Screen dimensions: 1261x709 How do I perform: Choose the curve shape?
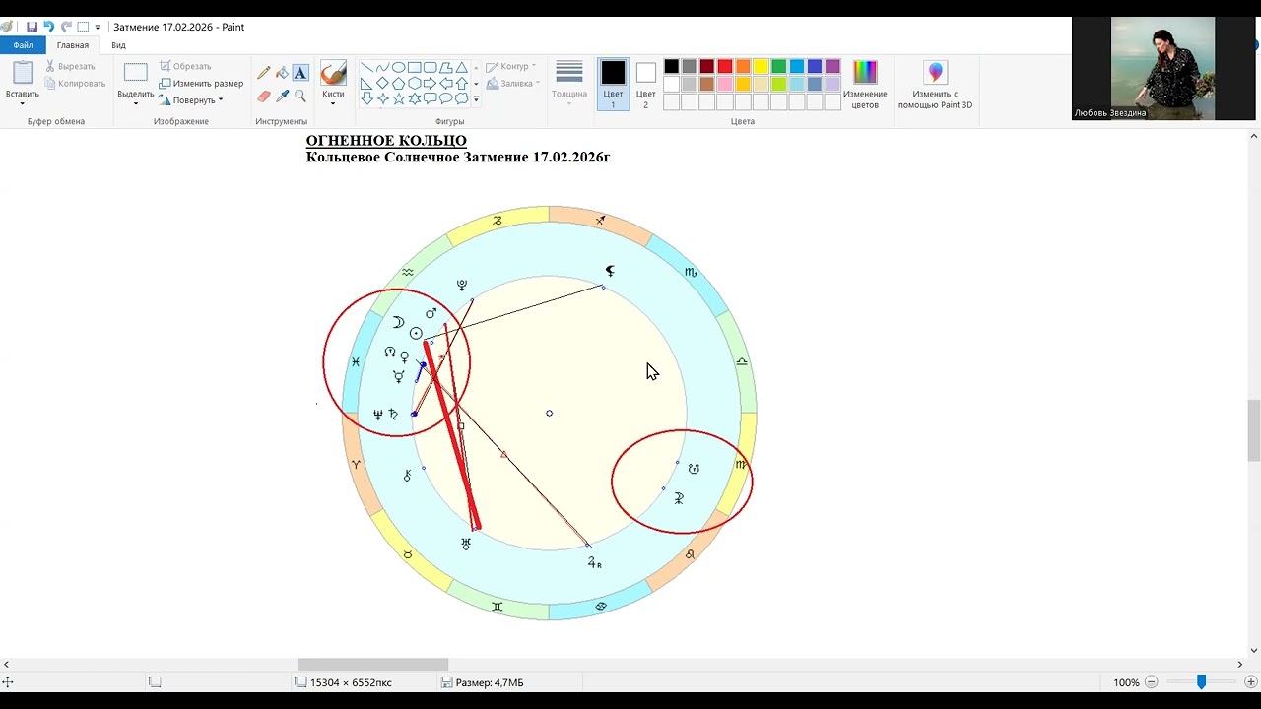[x=382, y=68]
